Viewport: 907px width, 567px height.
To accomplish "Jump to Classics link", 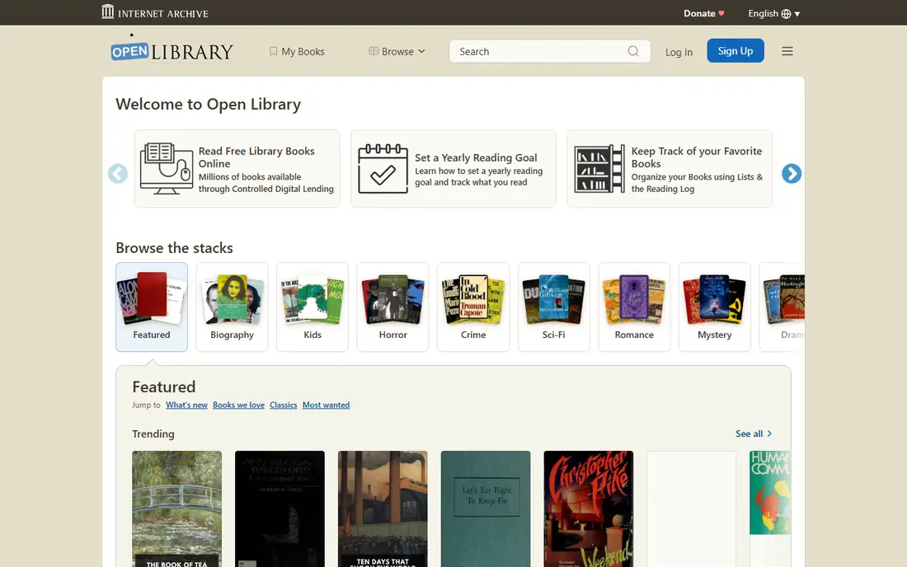I will click(x=284, y=405).
